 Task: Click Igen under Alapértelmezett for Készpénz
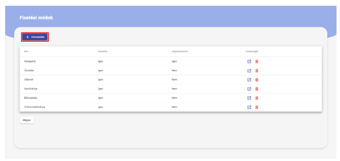pyautogui.click(x=174, y=61)
